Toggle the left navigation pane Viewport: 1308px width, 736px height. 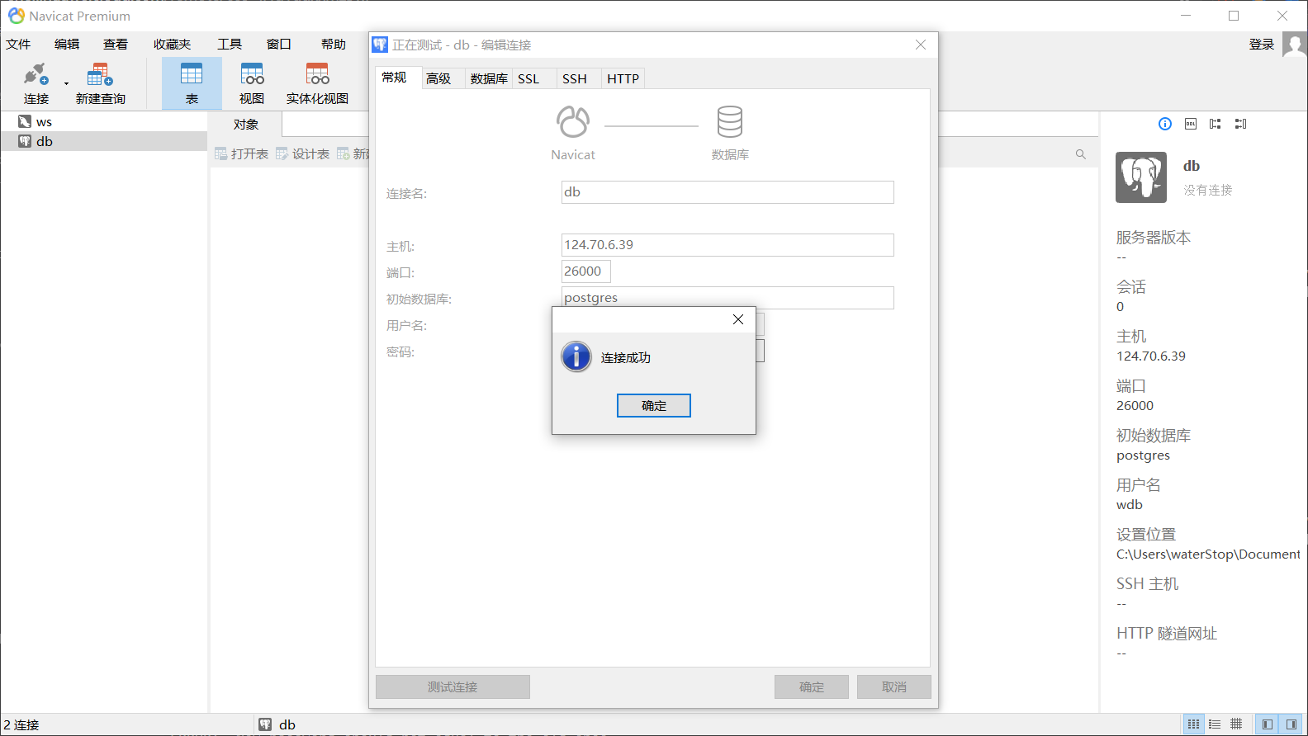point(1268,724)
